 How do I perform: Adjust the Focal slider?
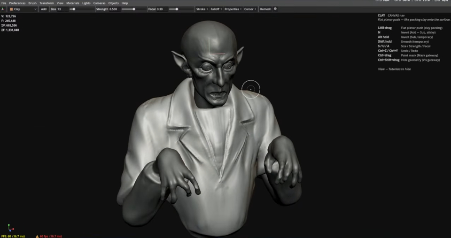[181, 9]
